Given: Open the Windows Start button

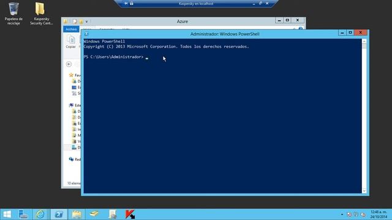Looking at the screenshot, I should (x=7, y=215).
